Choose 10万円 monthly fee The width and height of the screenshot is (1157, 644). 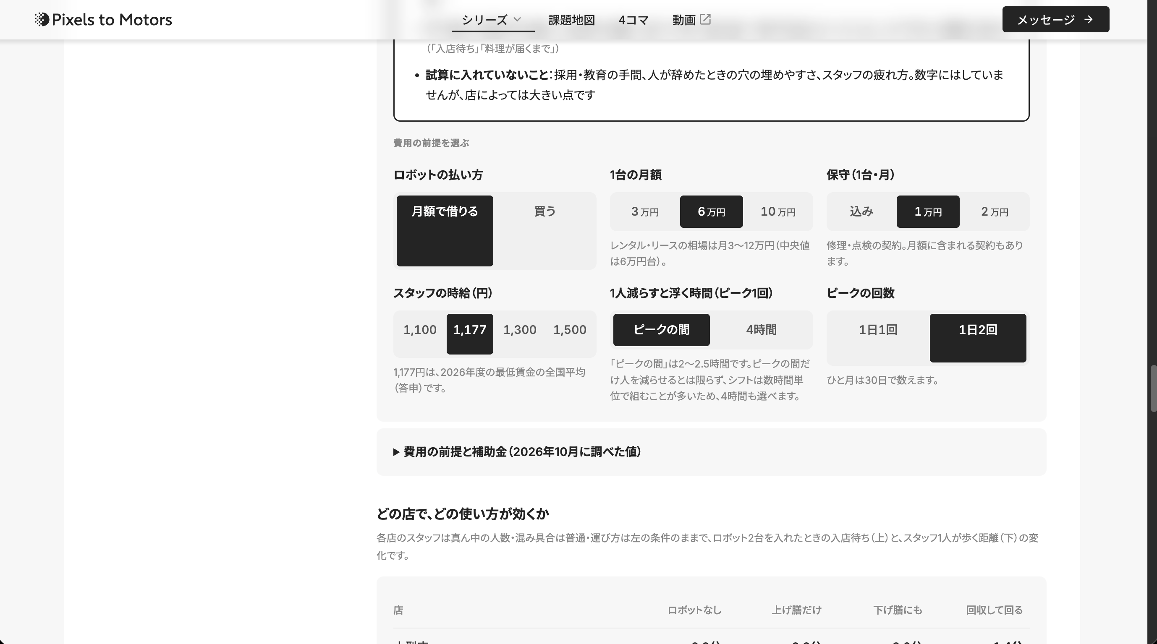[778, 211]
